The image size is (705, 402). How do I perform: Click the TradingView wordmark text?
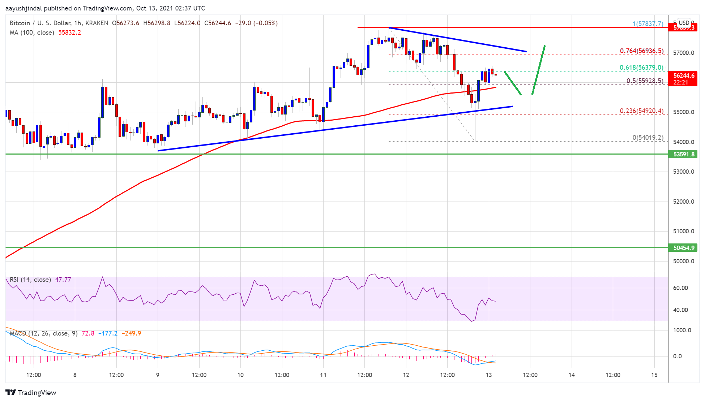click(37, 393)
